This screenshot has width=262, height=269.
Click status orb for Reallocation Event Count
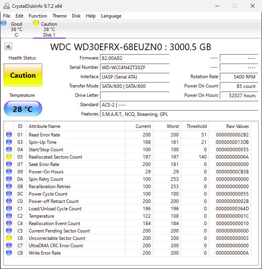point(9,223)
